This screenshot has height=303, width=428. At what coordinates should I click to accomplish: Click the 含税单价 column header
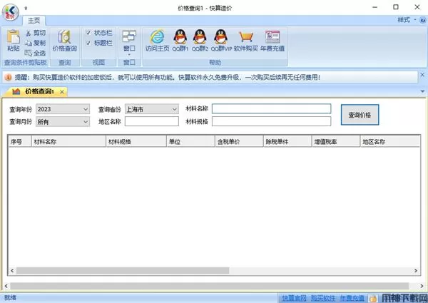coord(240,142)
